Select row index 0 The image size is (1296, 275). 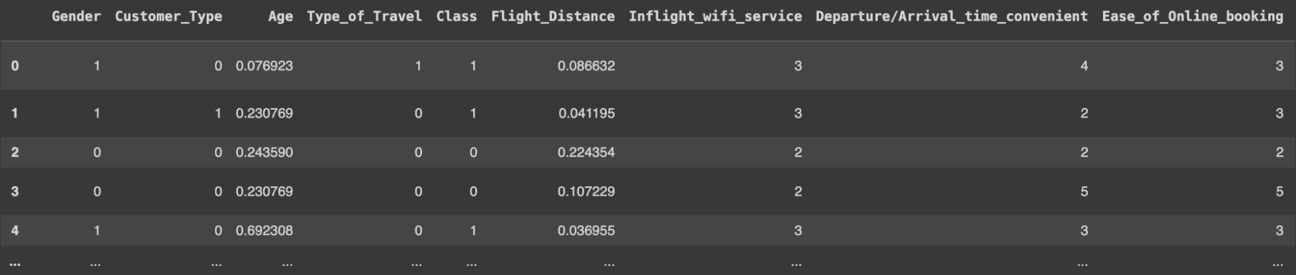point(15,65)
